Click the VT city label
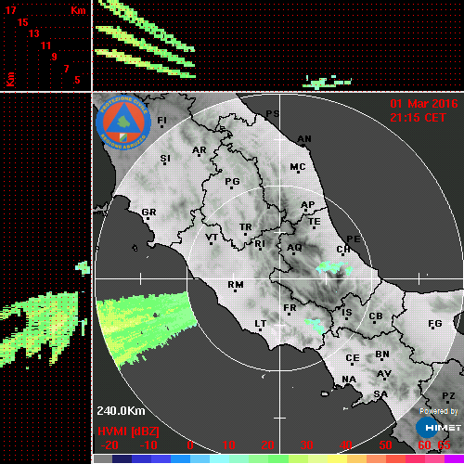The image size is (464, 464). (x=212, y=238)
